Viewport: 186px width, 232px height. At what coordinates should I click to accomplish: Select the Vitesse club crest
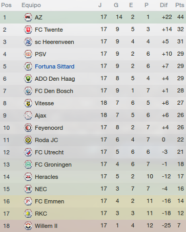point(28,103)
